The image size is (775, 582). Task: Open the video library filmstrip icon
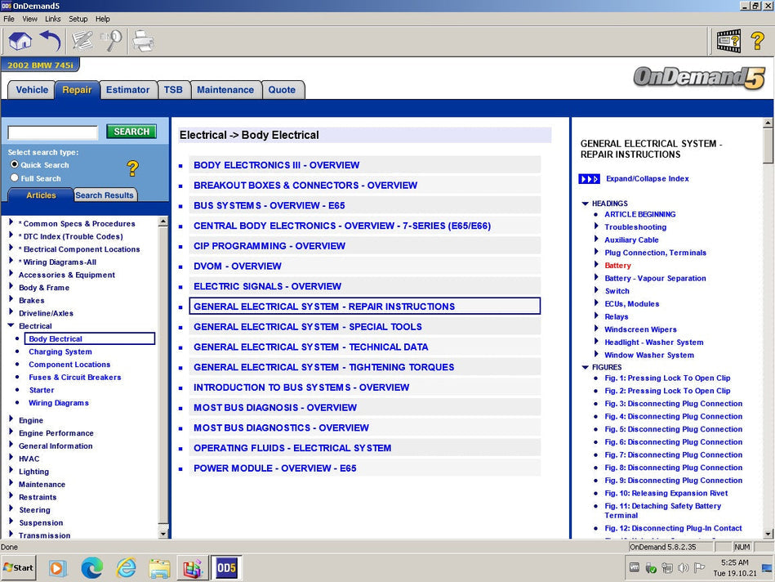pos(728,40)
